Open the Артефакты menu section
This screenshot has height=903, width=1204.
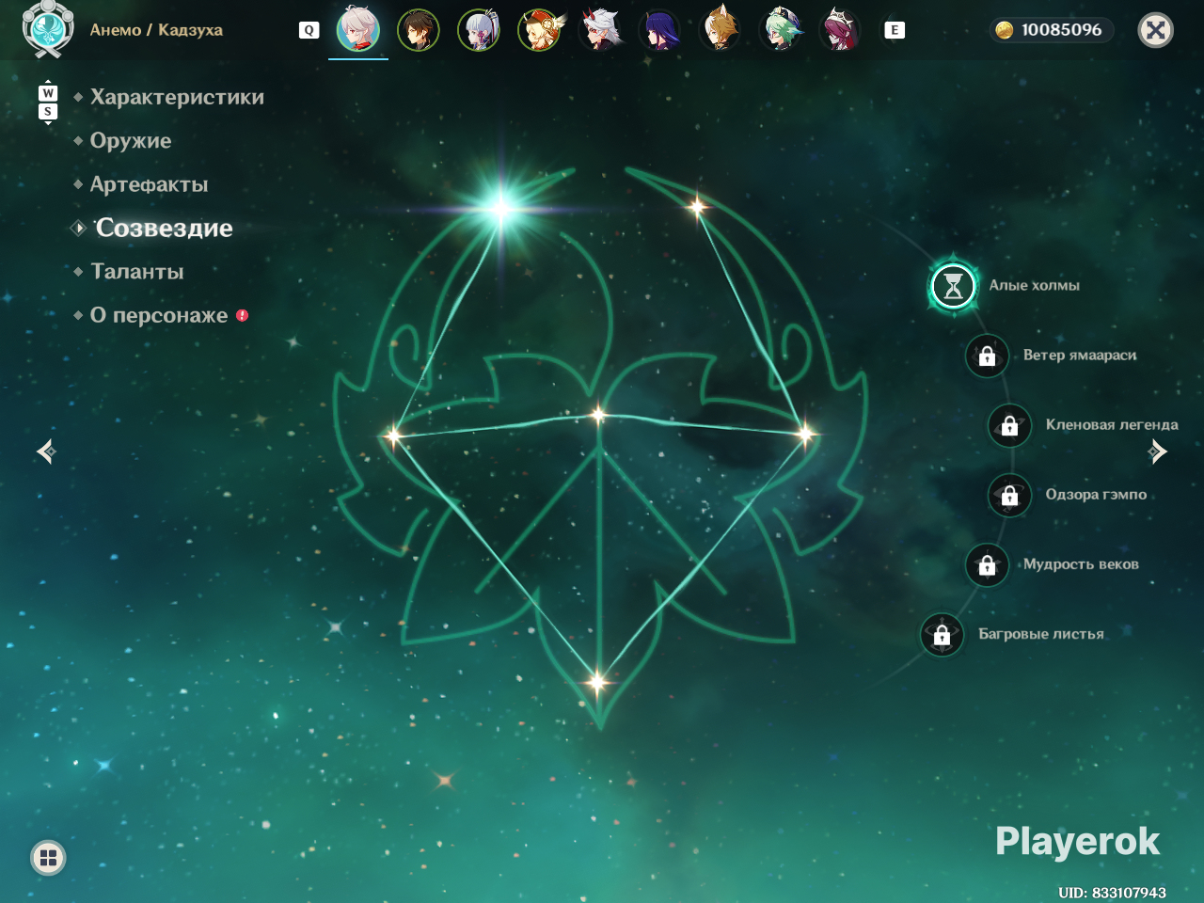point(149,184)
